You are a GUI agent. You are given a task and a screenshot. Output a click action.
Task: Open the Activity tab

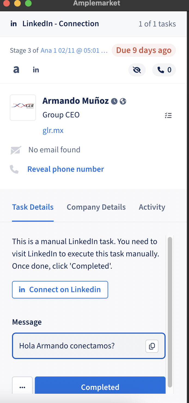(152, 207)
